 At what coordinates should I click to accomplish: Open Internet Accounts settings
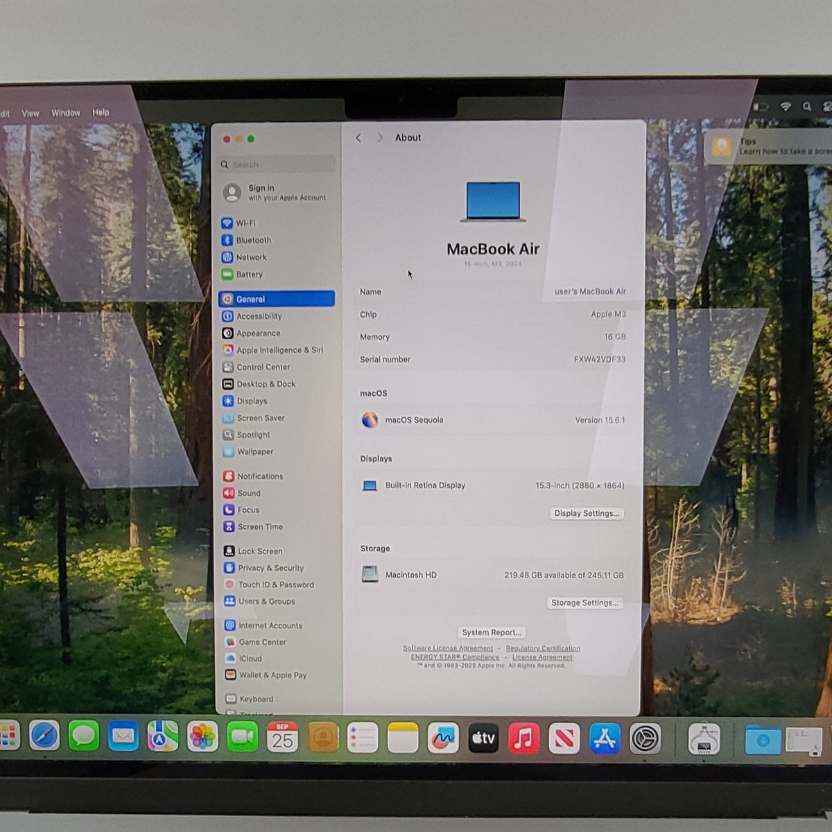pyautogui.click(x=263, y=625)
